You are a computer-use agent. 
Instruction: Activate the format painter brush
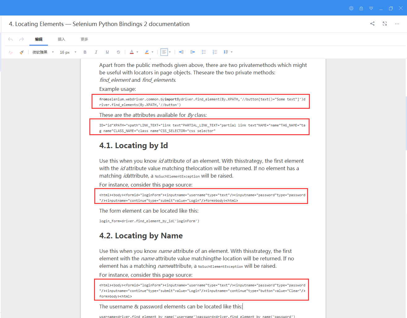click(21, 52)
